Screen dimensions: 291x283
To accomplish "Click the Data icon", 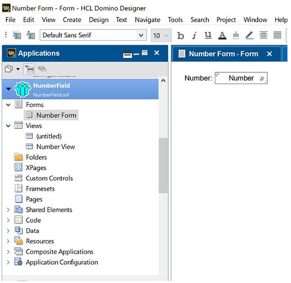I will (x=19, y=230).
